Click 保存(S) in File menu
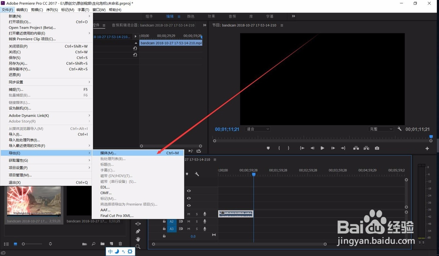This screenshot has width=439, height=256. (x=47, y=57)
